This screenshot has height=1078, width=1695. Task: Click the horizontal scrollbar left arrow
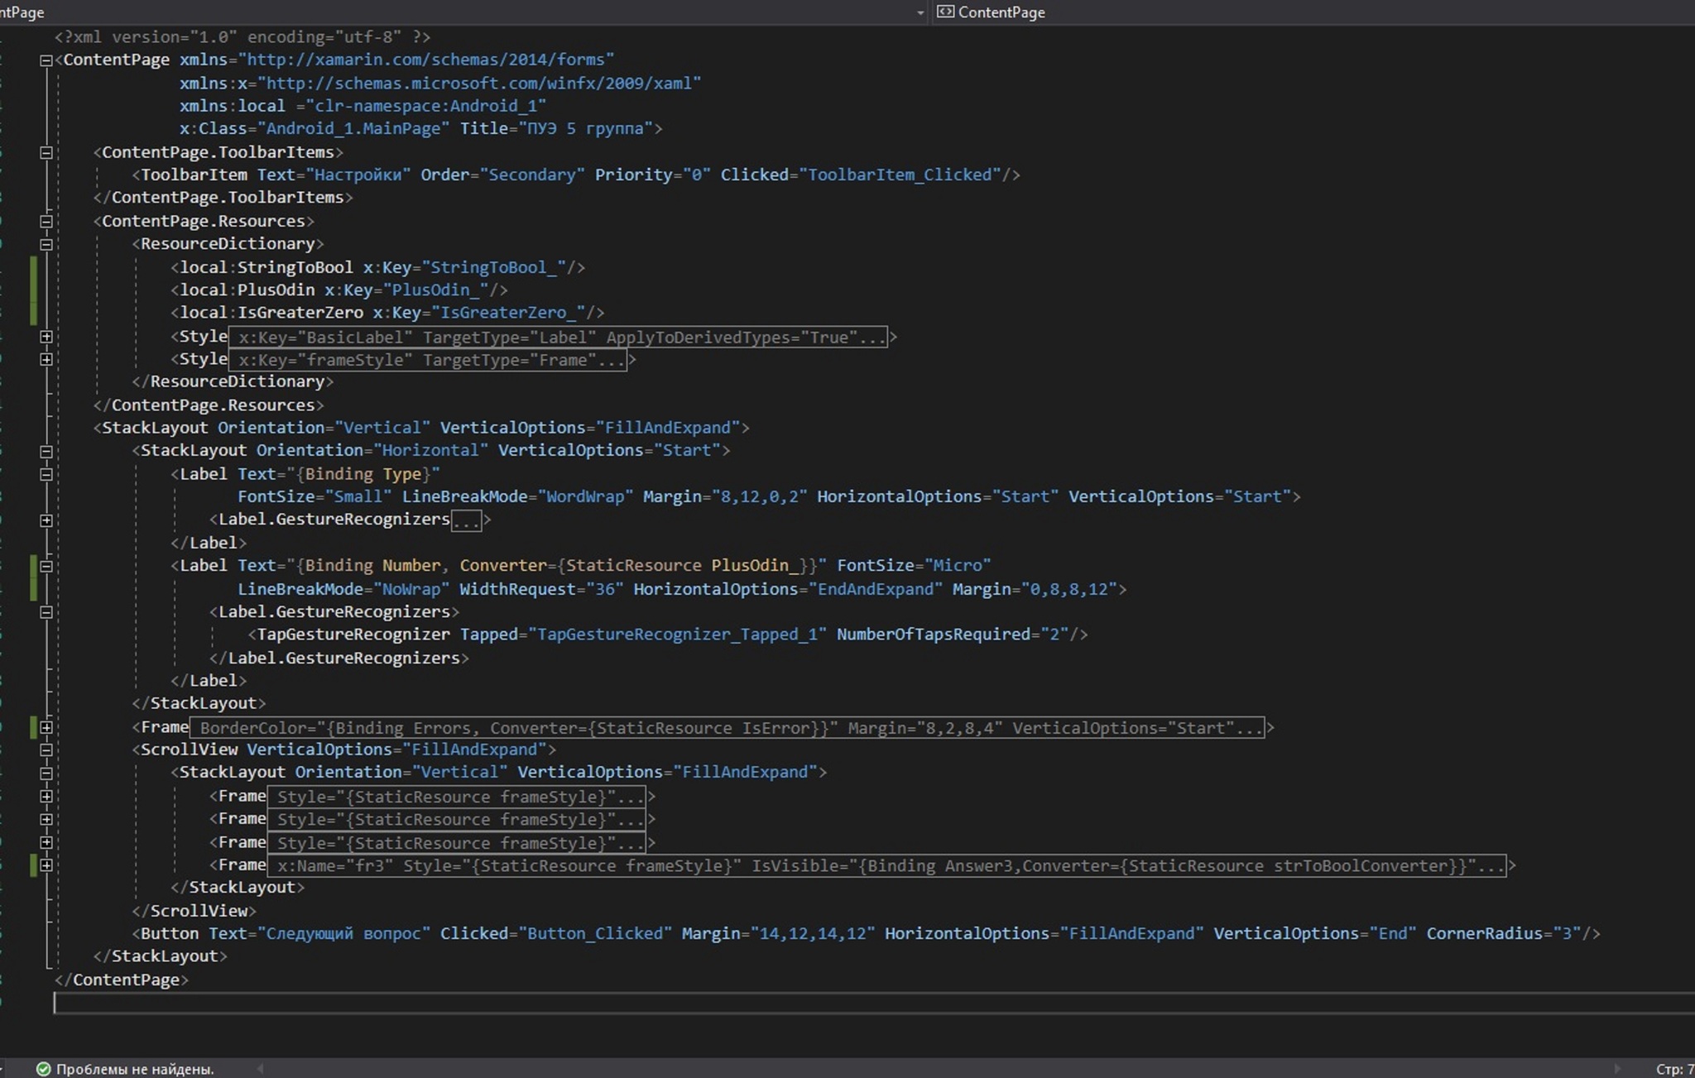pyautogui.click(x=260, y=1069)
